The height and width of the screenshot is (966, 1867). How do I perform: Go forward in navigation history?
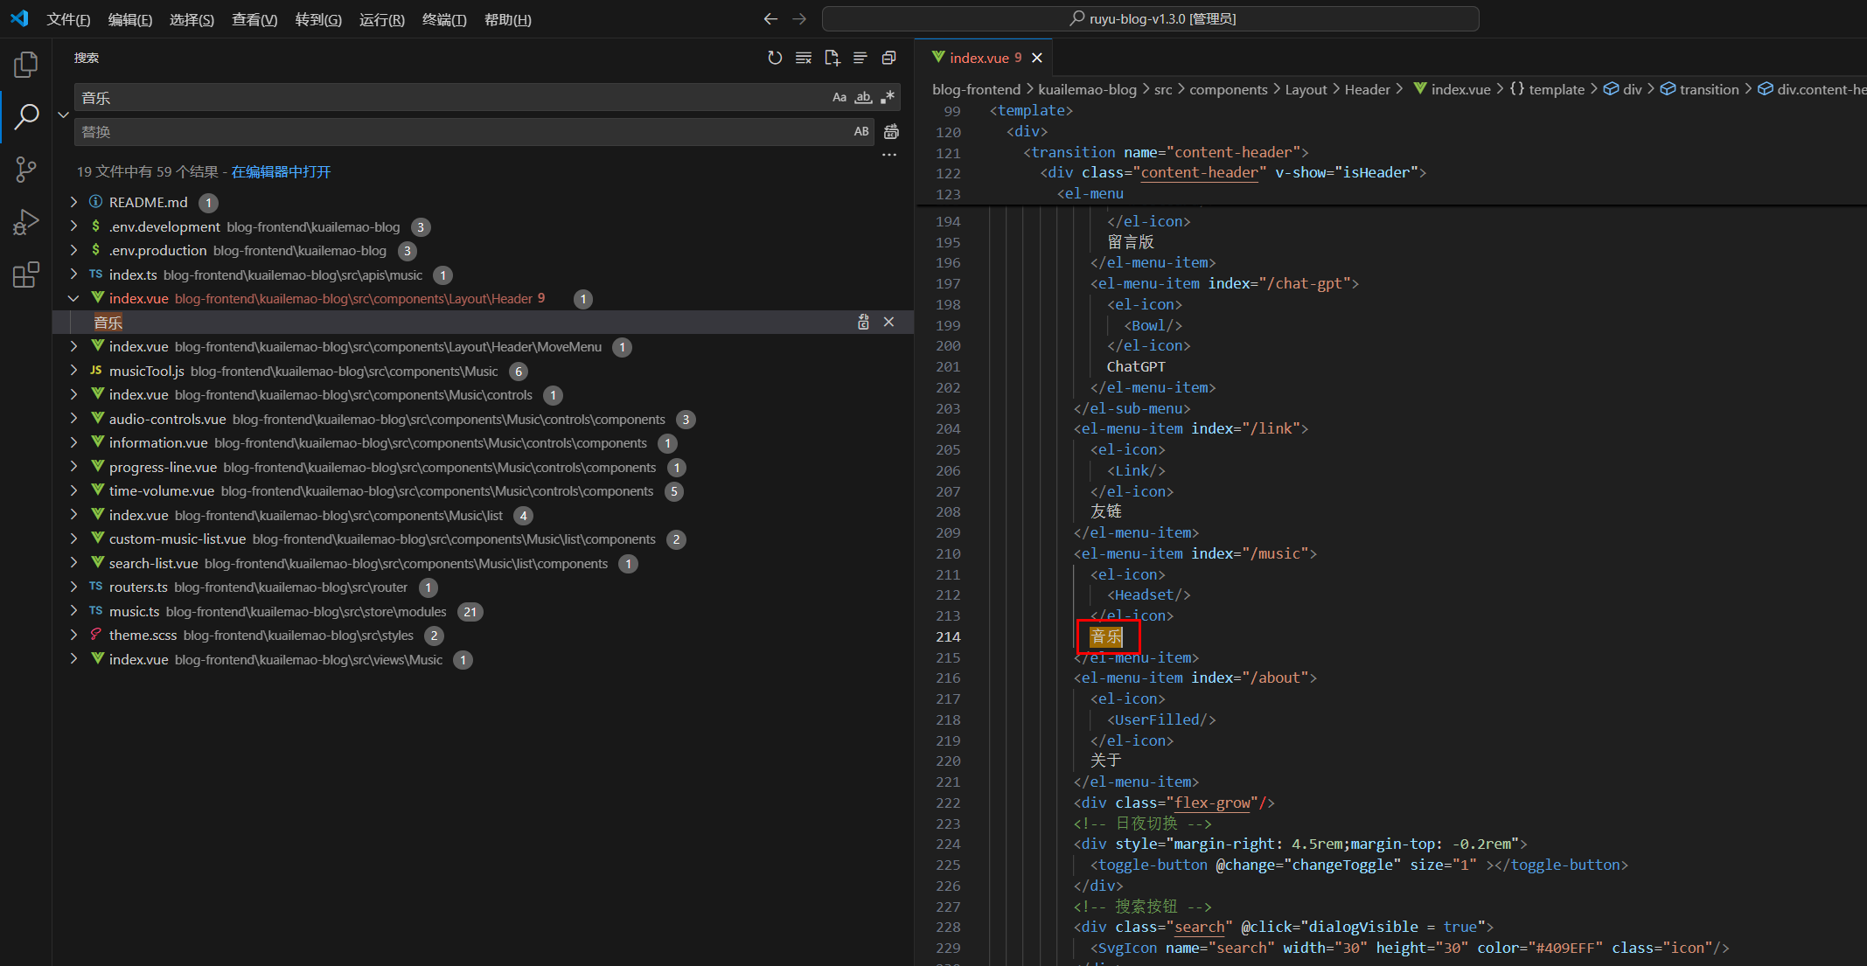coord(799,18)
